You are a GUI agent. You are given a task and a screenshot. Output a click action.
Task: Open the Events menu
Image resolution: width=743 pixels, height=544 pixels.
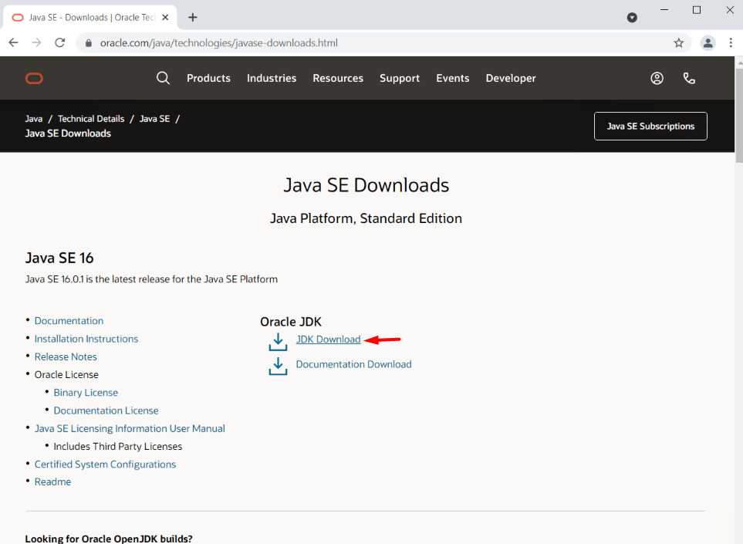(x=453, y=78)
